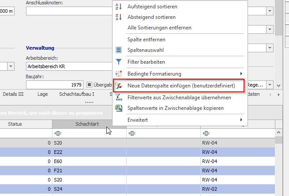Click the Spaltenauswahl column chooser icon

point(118,51)
